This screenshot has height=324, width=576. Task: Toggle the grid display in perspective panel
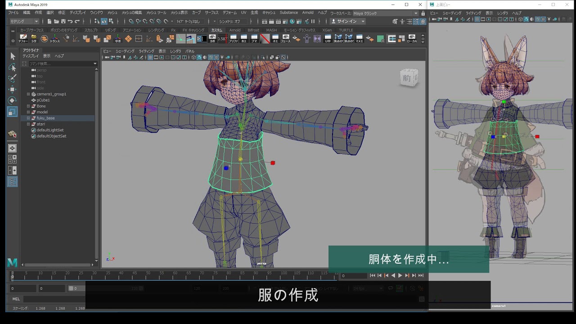click(150, 57)
